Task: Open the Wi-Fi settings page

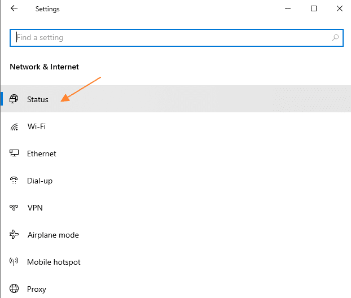Action: (x=176, y=127)
